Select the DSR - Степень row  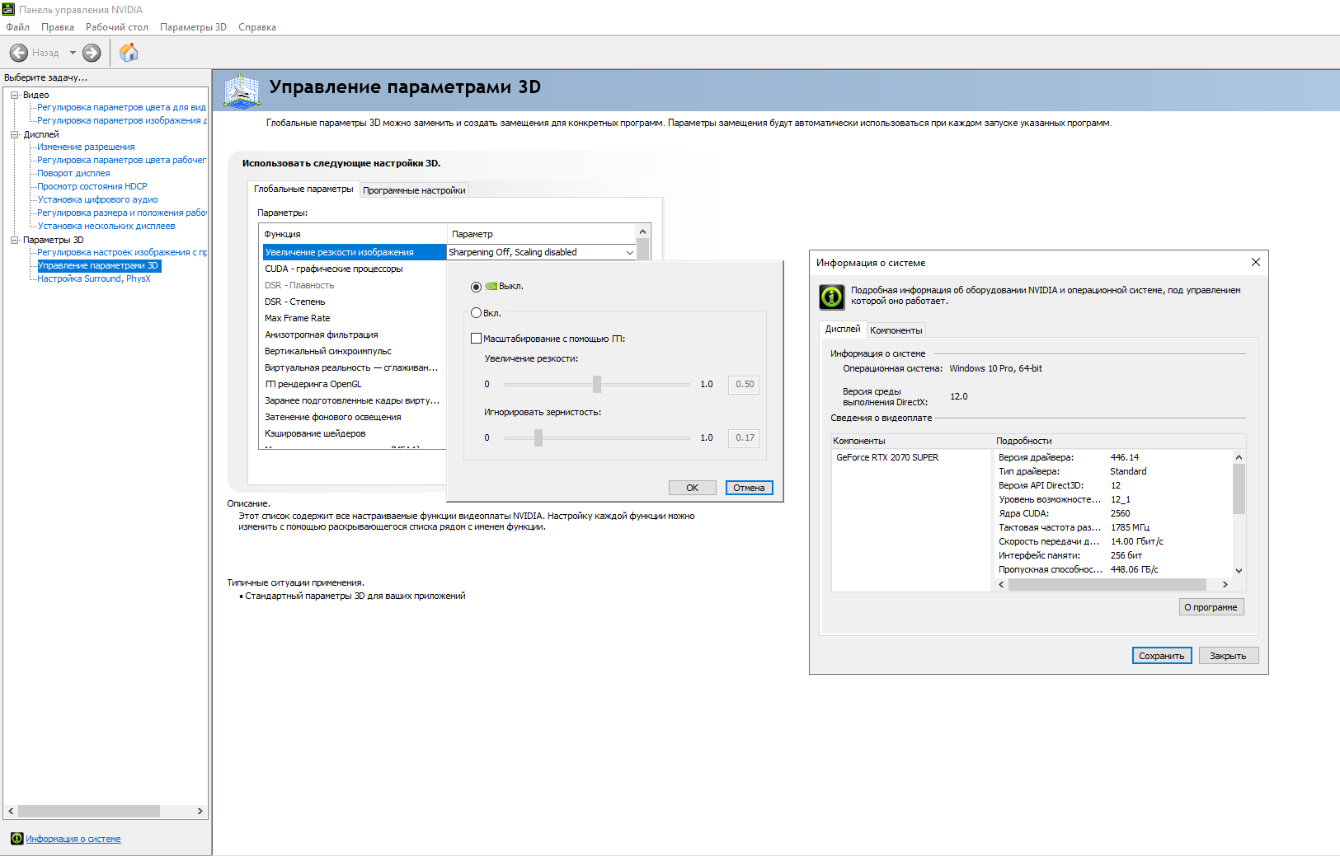[x=355, y=302]
